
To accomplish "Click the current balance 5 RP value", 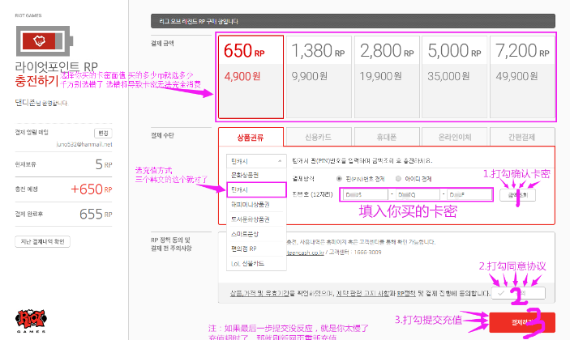I will click(104, 164).
